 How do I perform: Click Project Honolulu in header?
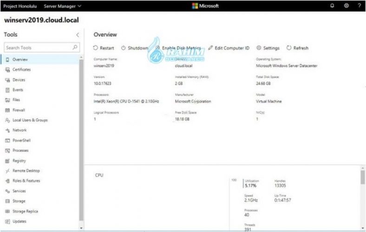(x=20, y=6)
